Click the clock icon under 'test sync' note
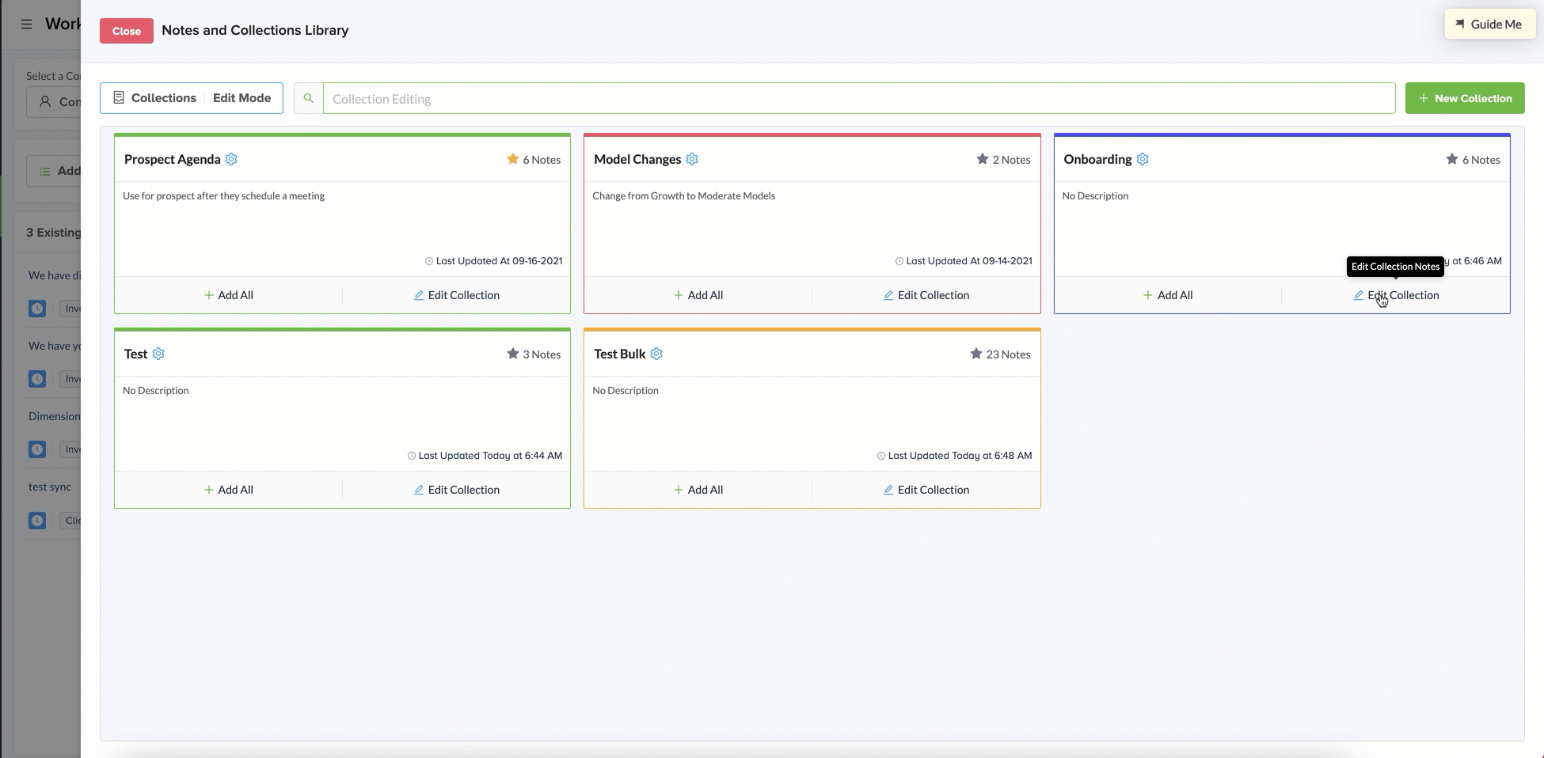 click(37, 521)
